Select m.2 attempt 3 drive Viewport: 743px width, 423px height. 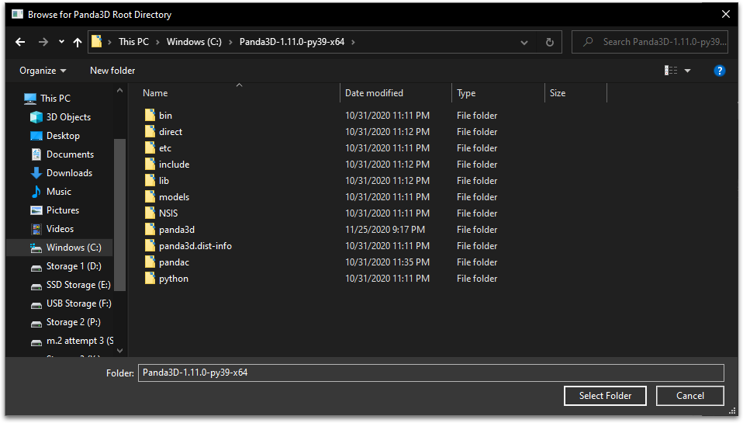(x=80, y=341)
